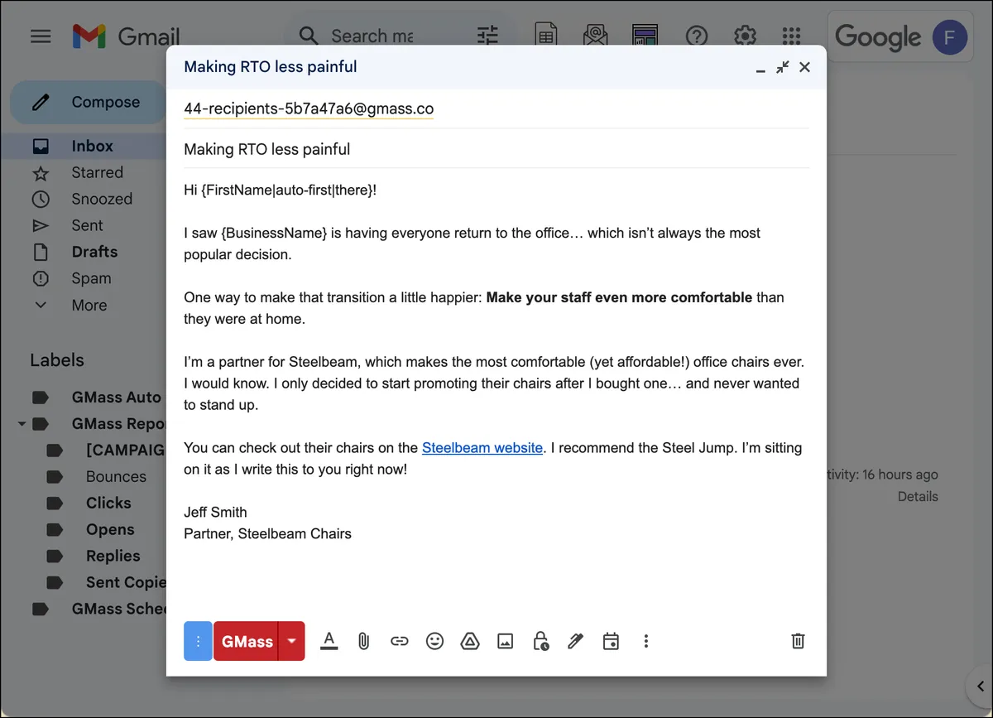This screenshot has height=718, width=993.
Task: Follow the Steelbeam website link
Action: (482, 448)
